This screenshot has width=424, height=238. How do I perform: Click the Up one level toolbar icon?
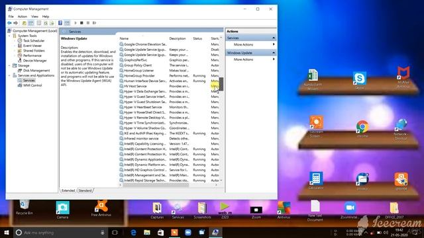click(x=25, y=23)
